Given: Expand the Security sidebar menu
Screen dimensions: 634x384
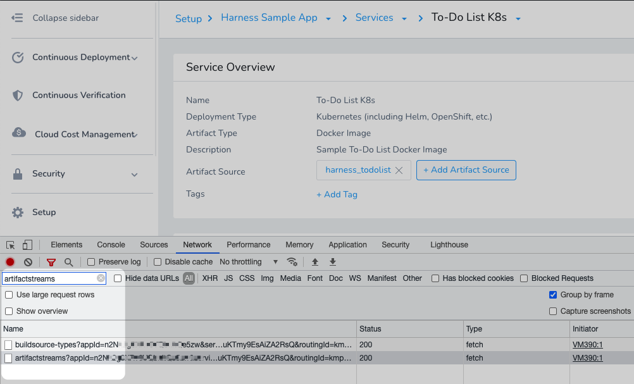Looking at the screenshot, I should pos(135,175).
